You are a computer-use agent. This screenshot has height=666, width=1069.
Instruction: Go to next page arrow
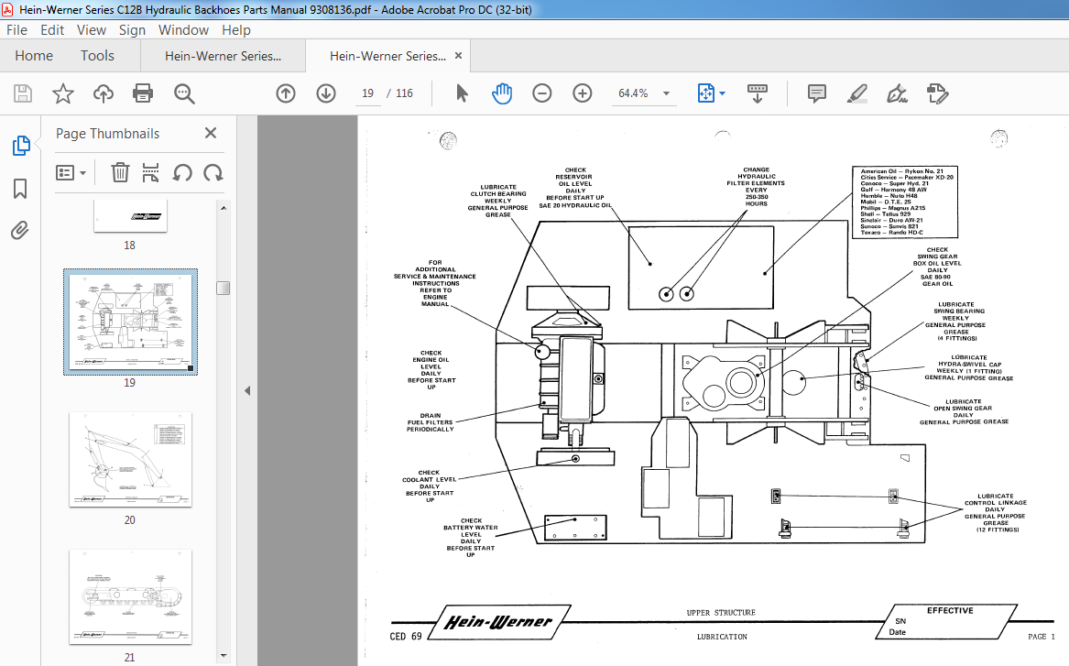pyautogui.click(x=326, y=93)
